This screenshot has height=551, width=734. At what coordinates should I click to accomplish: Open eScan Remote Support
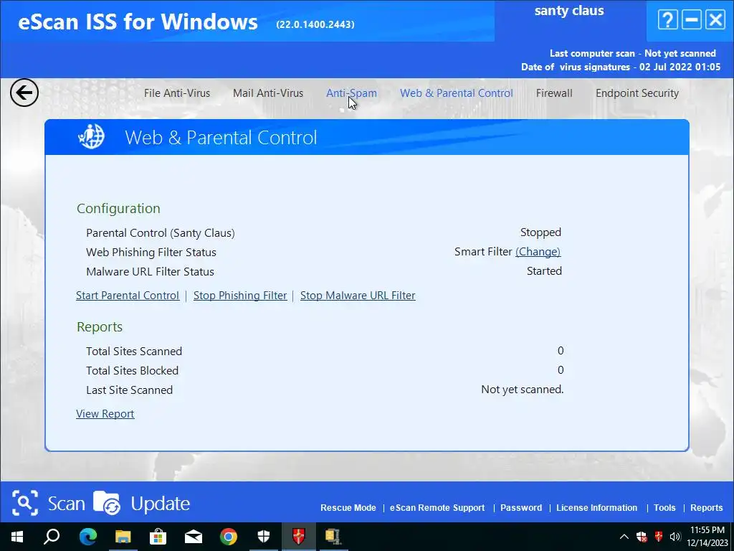point(437,508)
